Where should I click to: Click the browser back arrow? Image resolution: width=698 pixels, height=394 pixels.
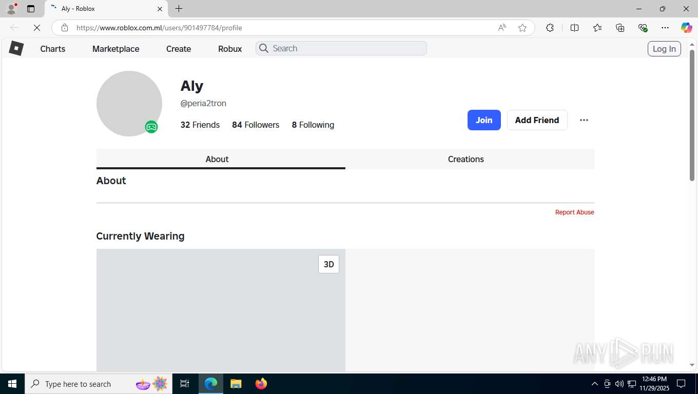14,28
